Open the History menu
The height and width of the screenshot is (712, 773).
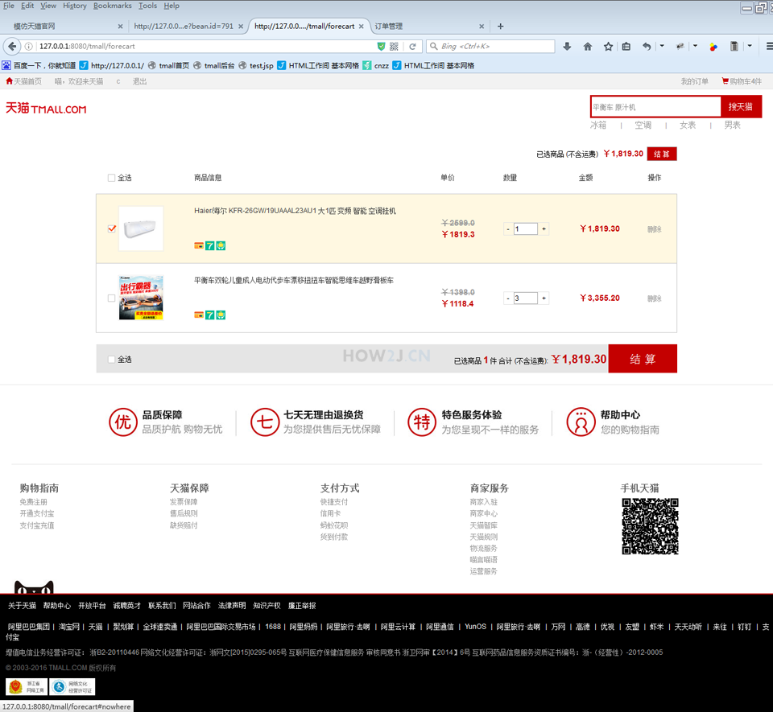pos(74,6)
